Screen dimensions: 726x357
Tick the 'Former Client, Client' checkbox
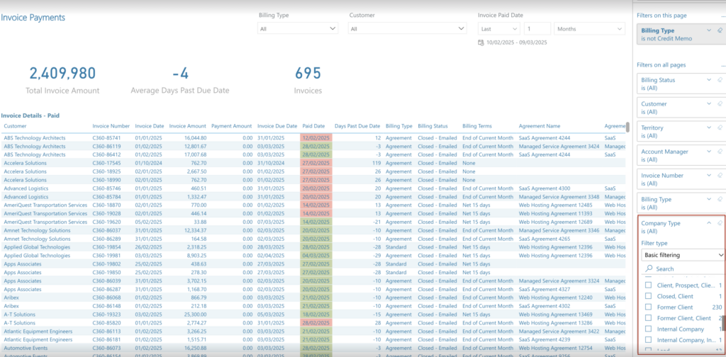648,318
